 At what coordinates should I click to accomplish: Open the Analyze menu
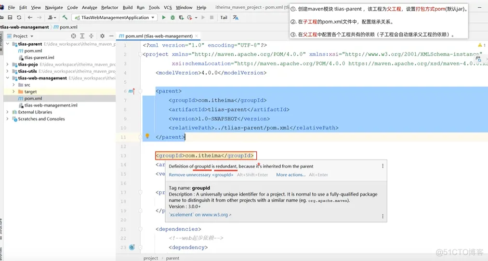[90, 8]
